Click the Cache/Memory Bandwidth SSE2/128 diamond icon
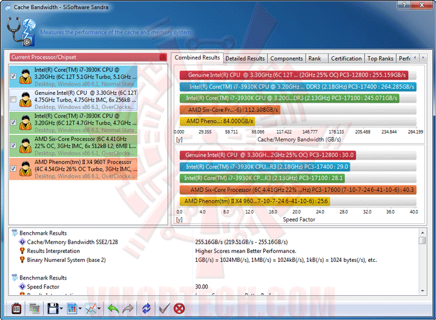 point(22,242)
